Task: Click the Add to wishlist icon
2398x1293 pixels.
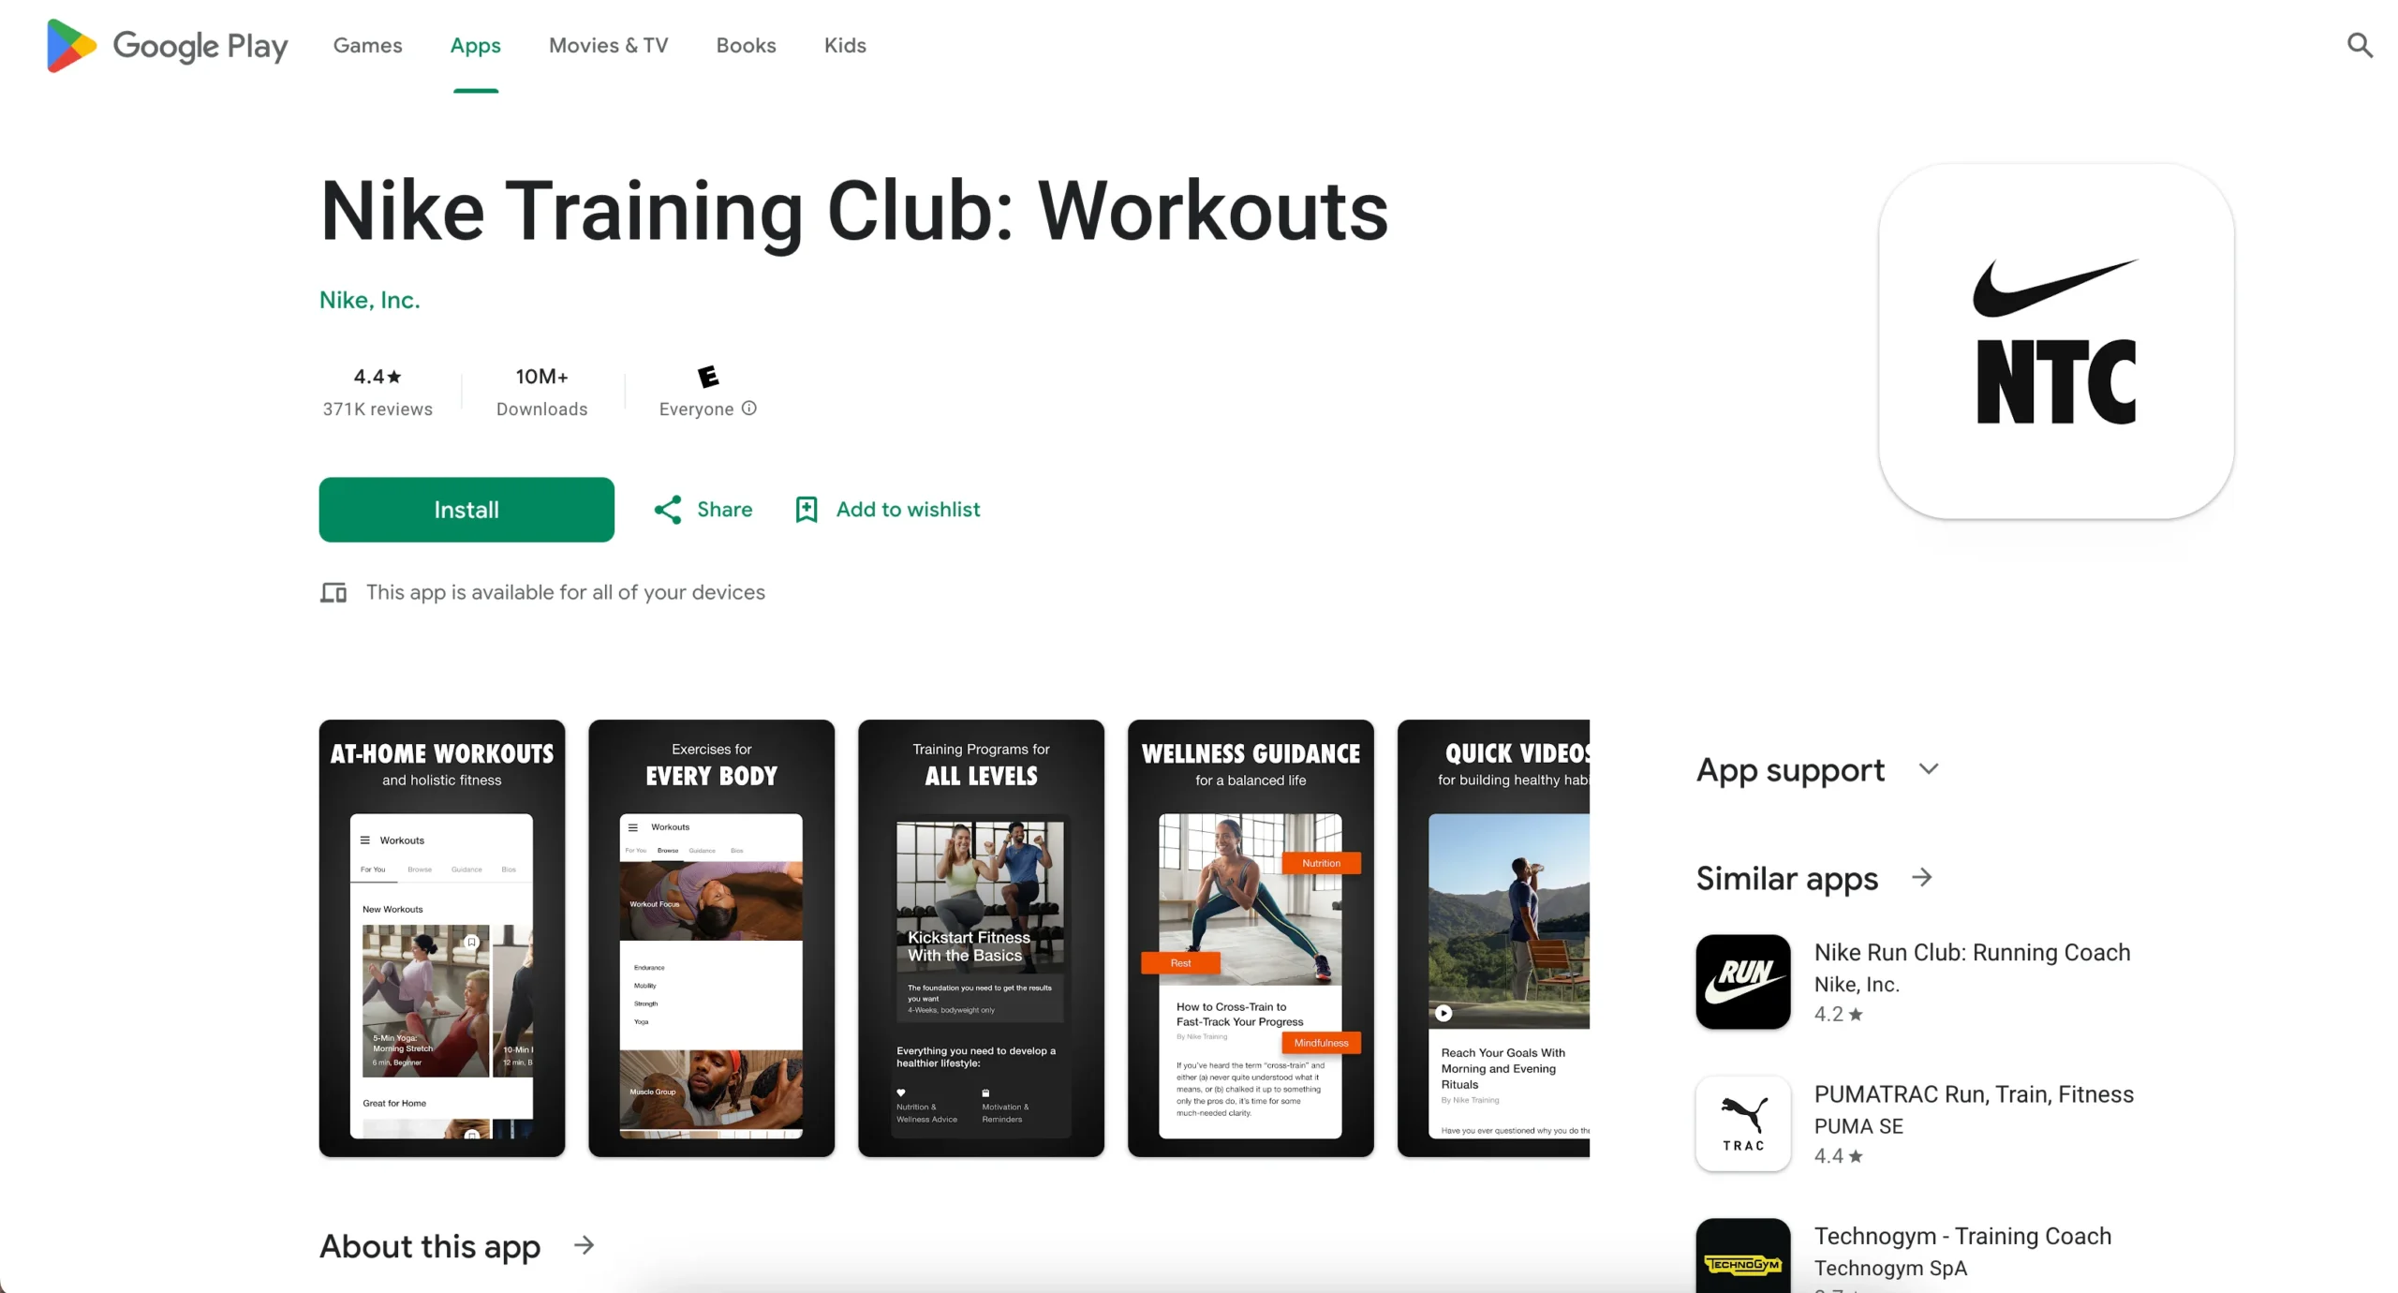Action: point(807,510)
